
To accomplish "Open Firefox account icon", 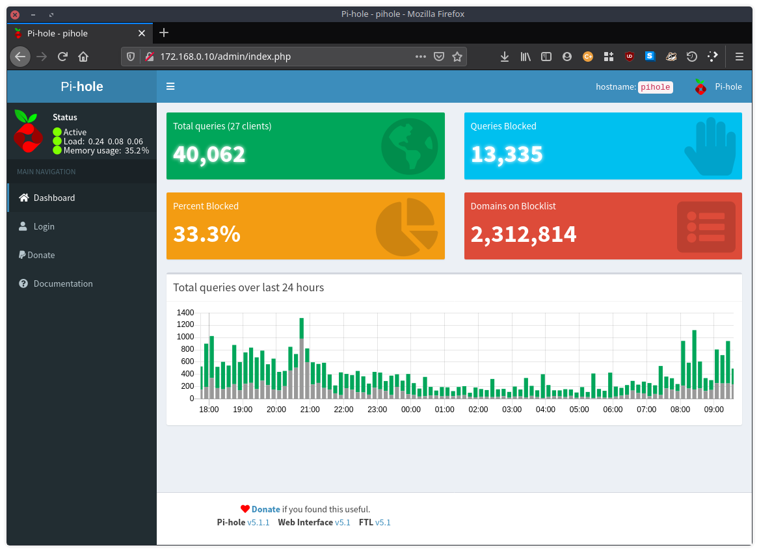I will [x=567, y=57].
